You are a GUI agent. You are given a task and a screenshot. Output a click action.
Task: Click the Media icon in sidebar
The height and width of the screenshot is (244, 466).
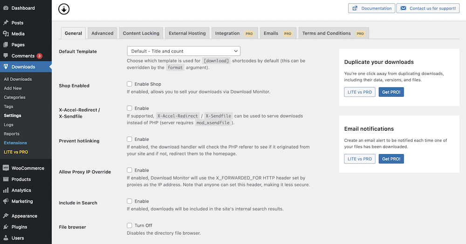(x=6, y=33)
